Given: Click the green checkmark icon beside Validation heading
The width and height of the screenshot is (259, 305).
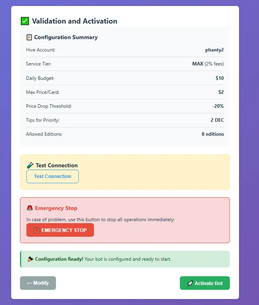Looking at the screenshot, I should (25, 21).
